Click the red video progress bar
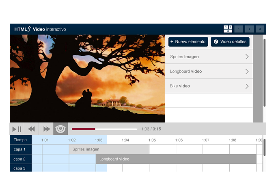 click(104, 129)
